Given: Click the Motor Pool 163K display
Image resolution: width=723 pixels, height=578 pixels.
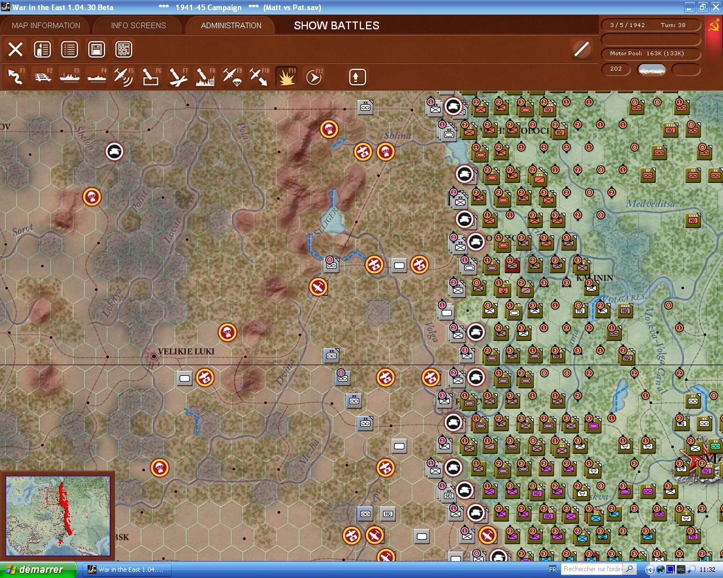Looking at the screenshot, I should 651,54.
